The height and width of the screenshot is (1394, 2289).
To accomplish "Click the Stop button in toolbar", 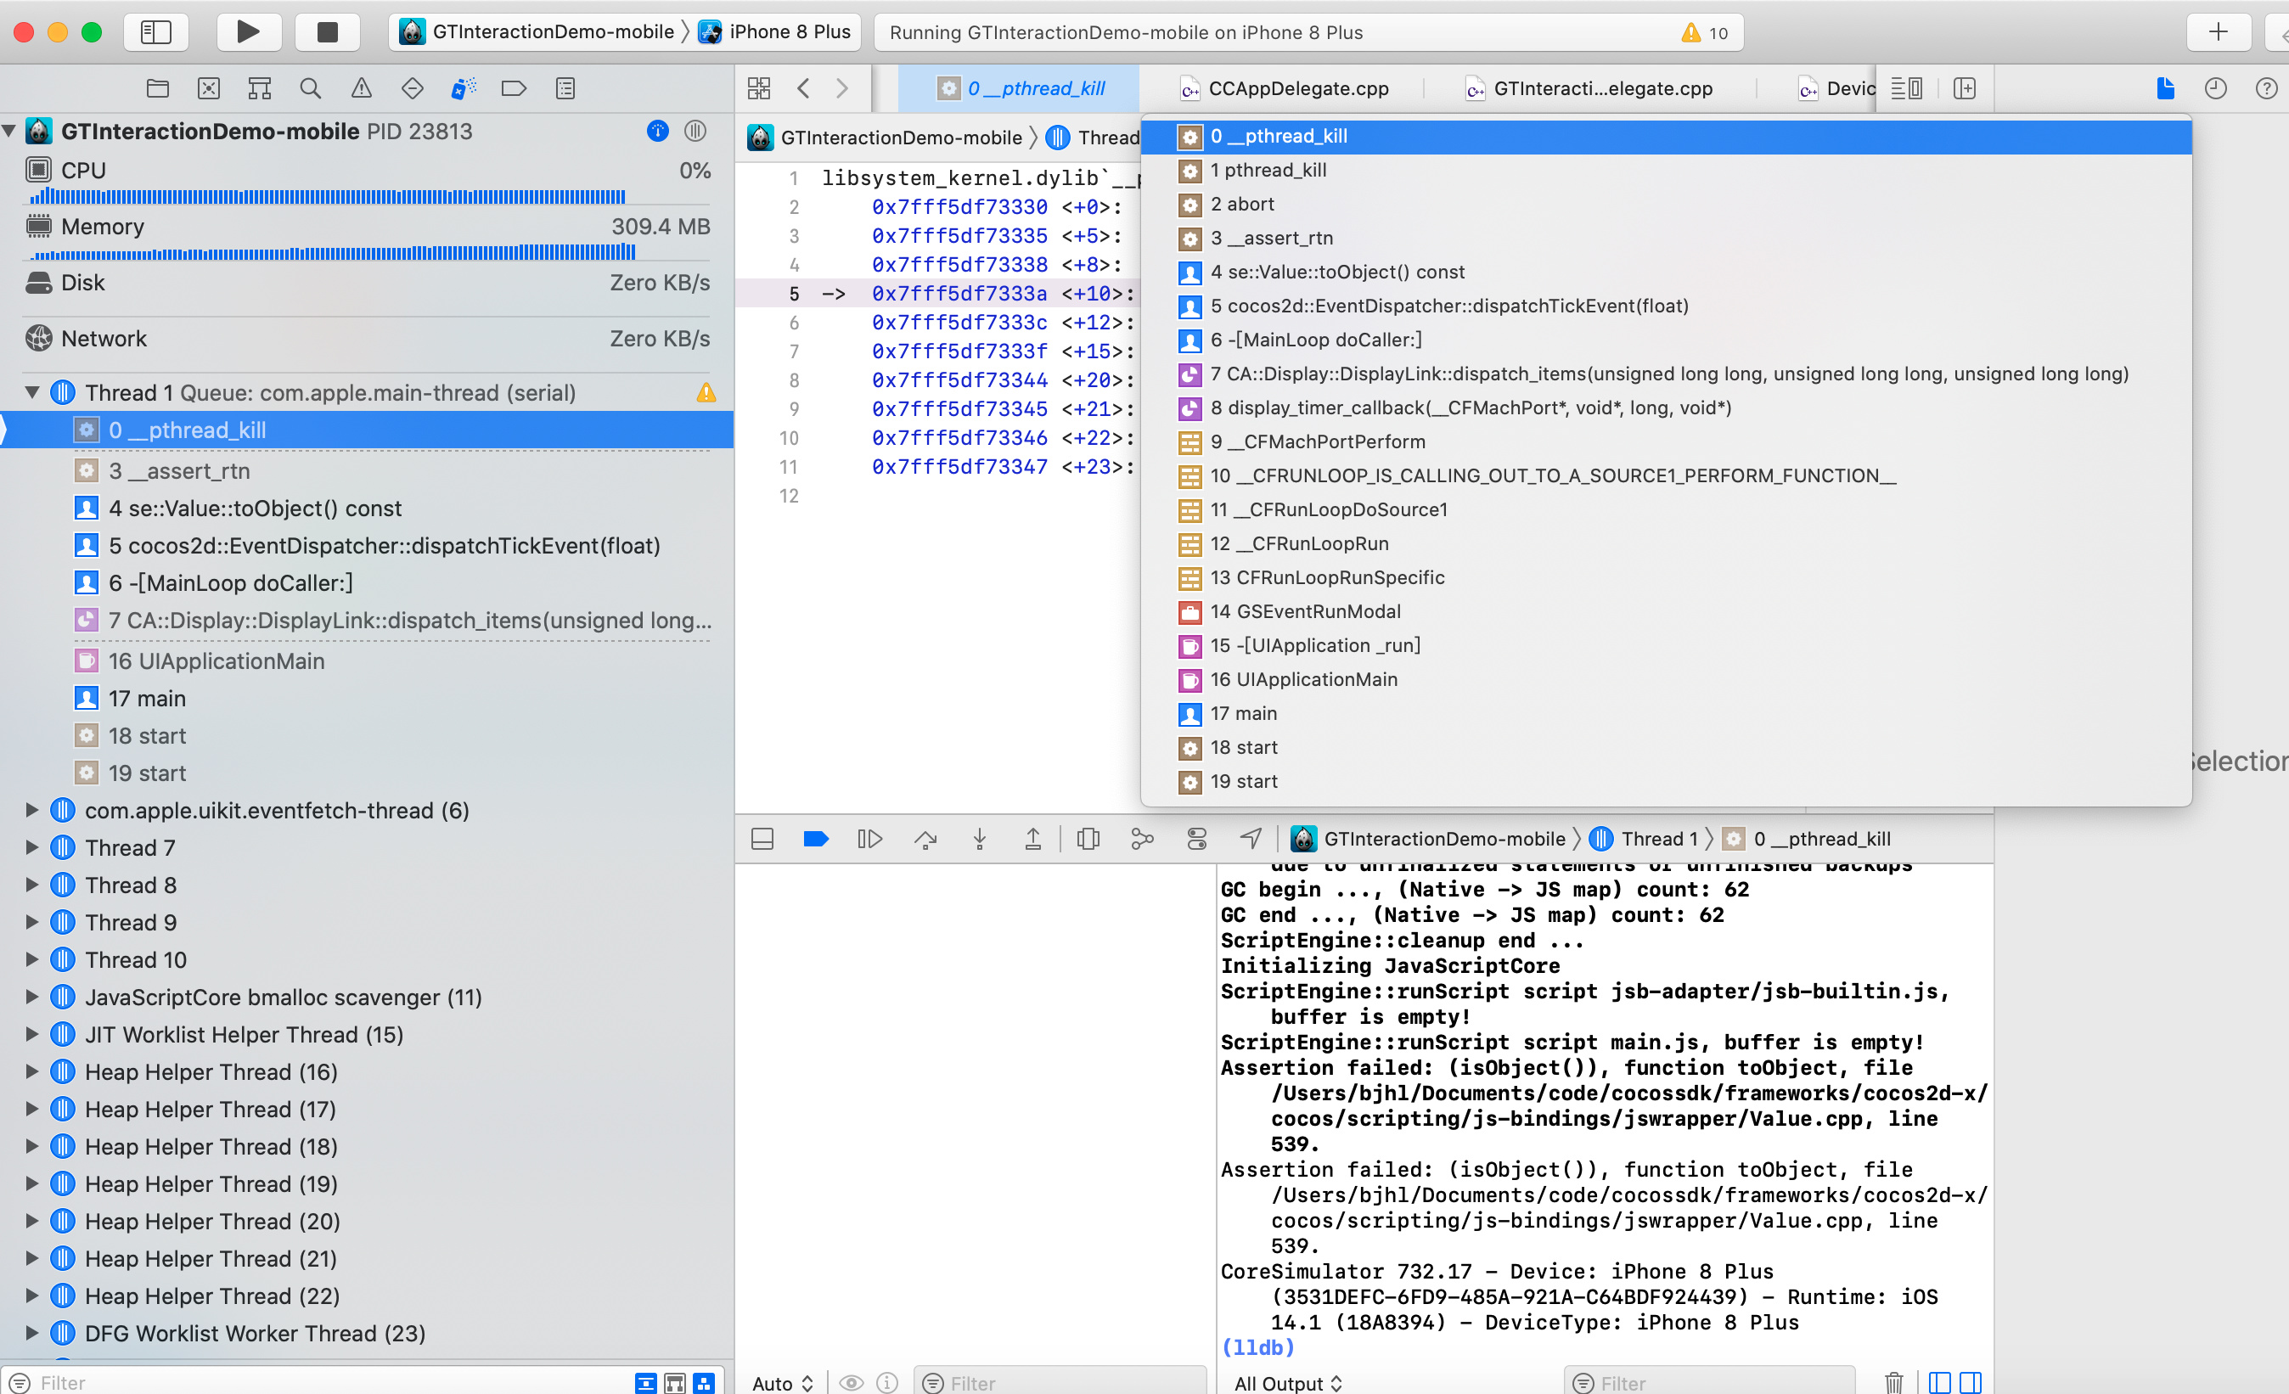I will pyautogui.click(x=327, y=31).
